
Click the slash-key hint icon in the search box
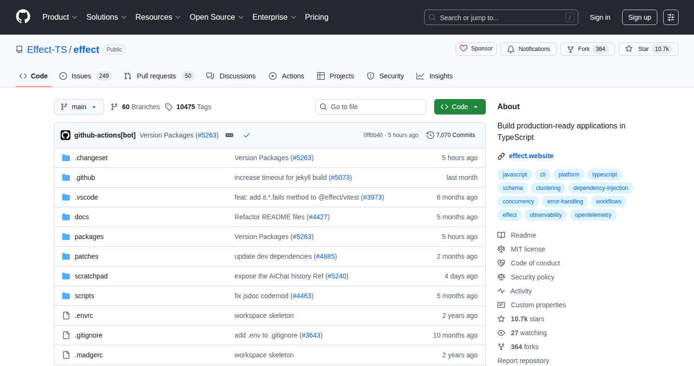(570, 17)
